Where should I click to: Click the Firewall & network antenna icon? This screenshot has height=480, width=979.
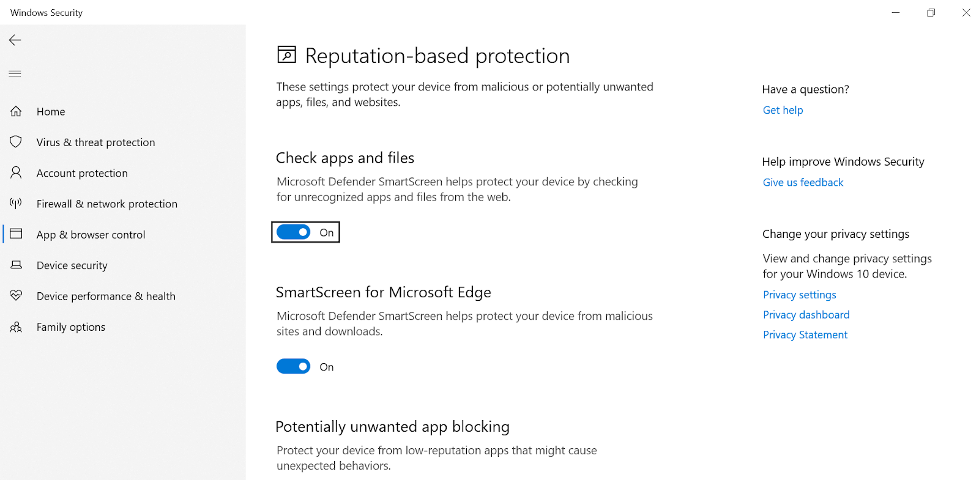tap(16, 203)
